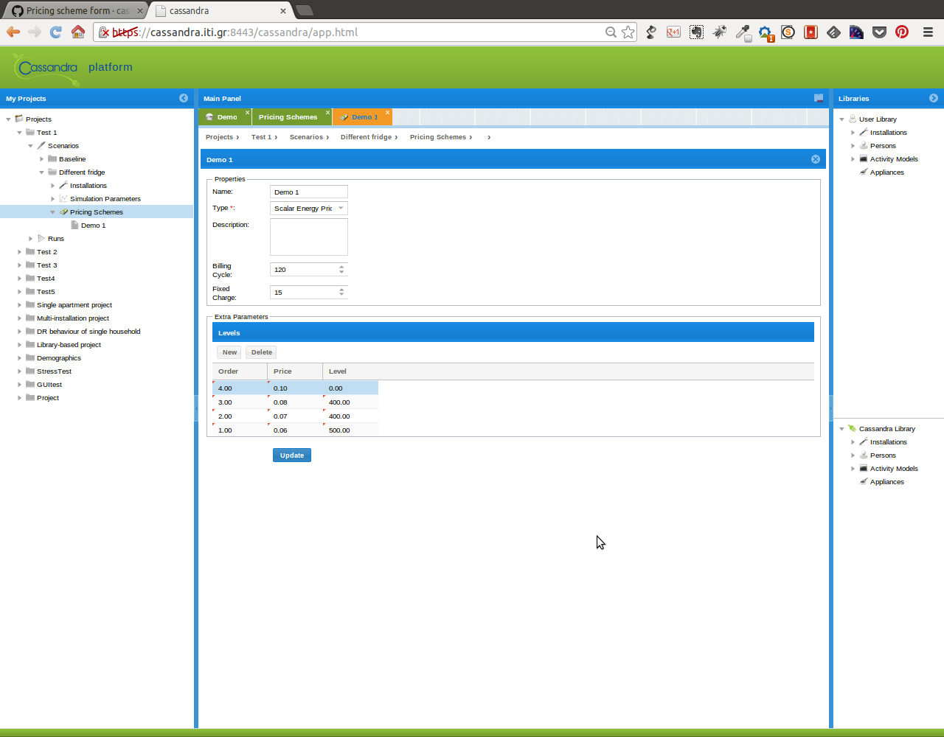Select the Pricing Schemes tree item
Screen dimensions: 944x737
pos(97,212)
